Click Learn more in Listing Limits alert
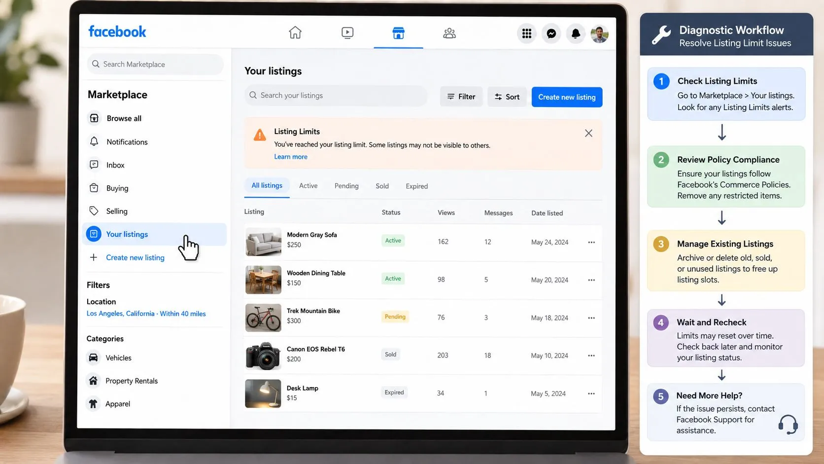The image size is (824, 464). click(291, 157)
